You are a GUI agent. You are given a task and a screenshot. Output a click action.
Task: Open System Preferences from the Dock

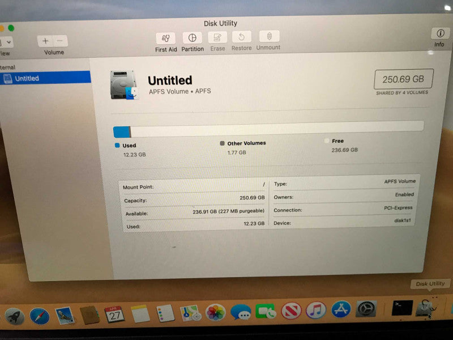pyautogui.click(x=366, y=309)
